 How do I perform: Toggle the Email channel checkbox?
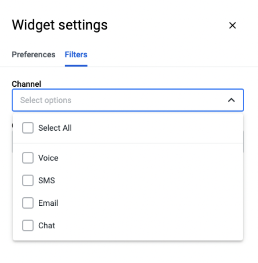(28, 203)
